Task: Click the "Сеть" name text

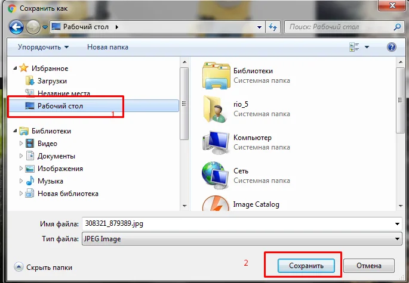Action: pos(241,171)
